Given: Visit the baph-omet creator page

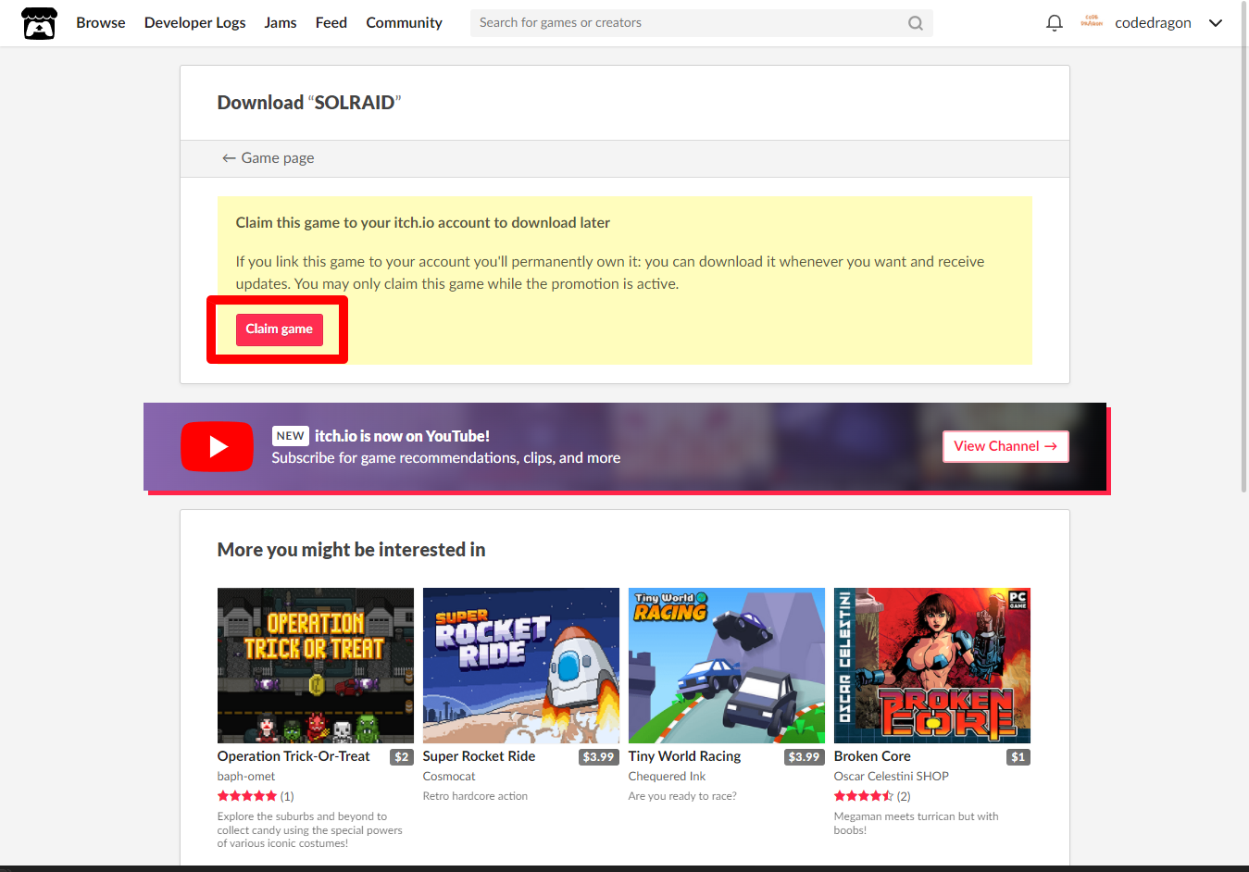Looking at the screenshot, I should [246, 777].
